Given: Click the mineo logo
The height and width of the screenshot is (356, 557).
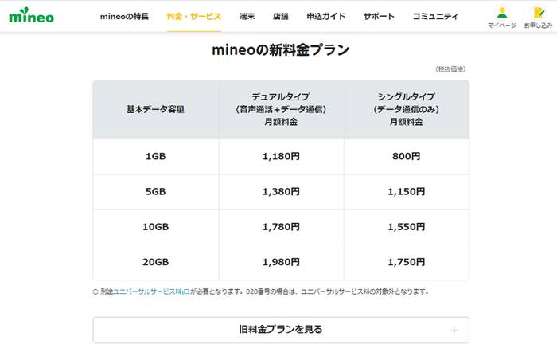Looking at the screenshot, I should 32,15.
